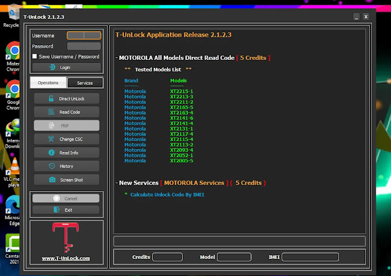The image size is (391, 276).
Task: Select model XT2211-2
Action: [x=181, y=102]
